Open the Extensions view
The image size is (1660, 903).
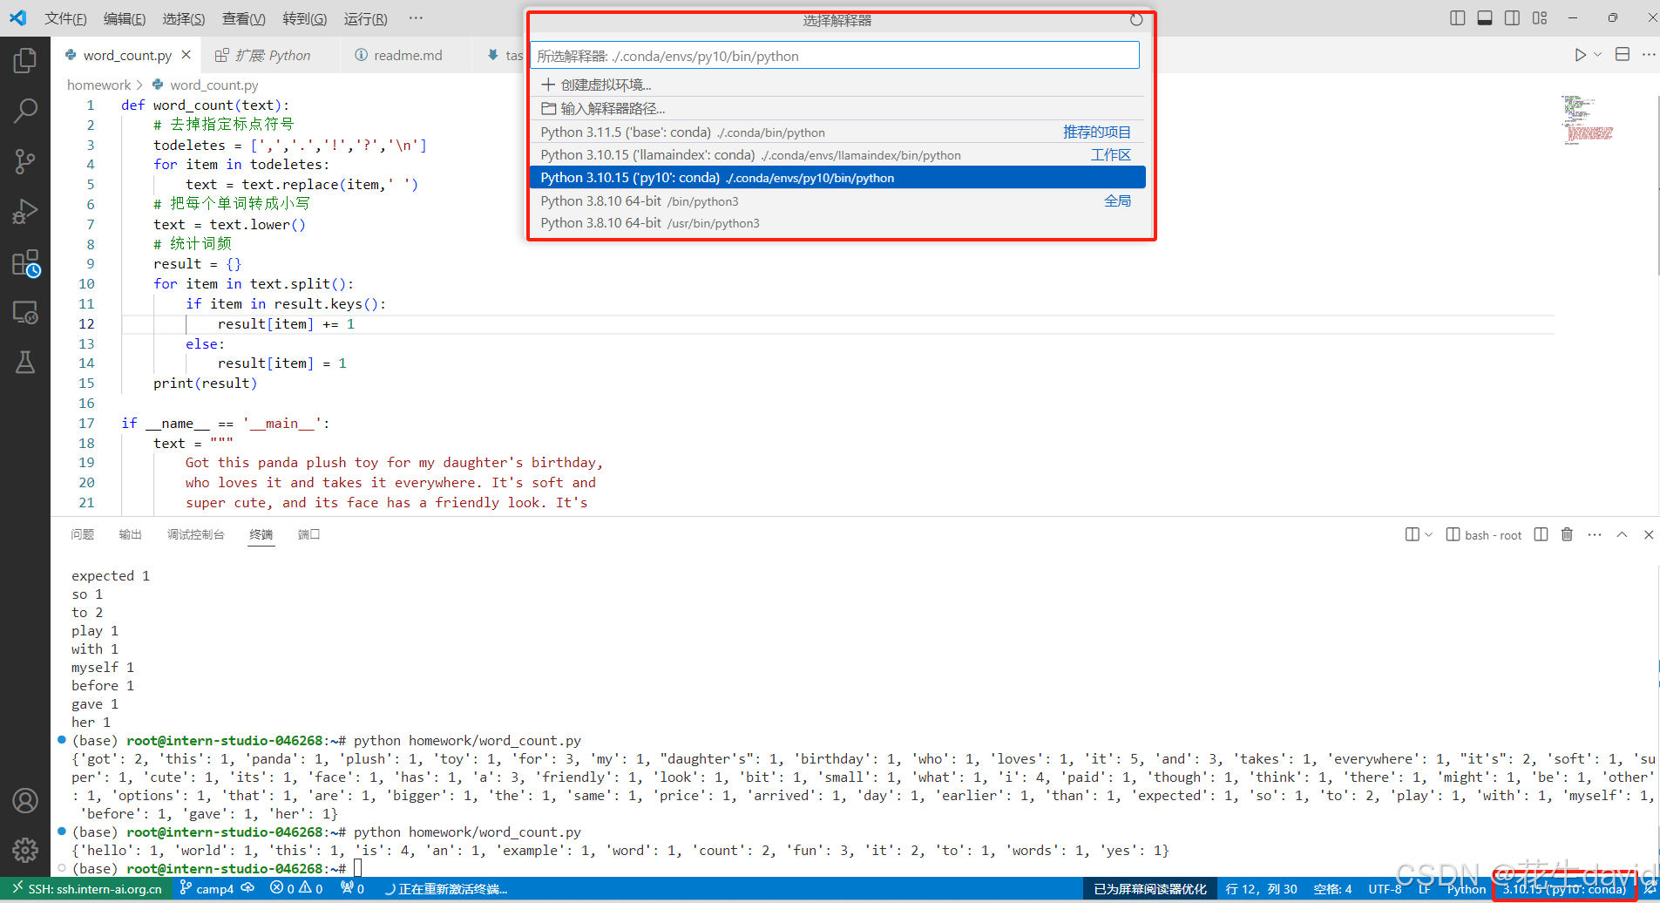coord(25,262)
